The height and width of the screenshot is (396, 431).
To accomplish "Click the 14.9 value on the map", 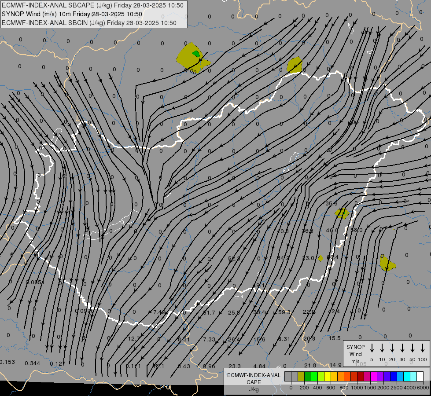I will pos(335,365).
